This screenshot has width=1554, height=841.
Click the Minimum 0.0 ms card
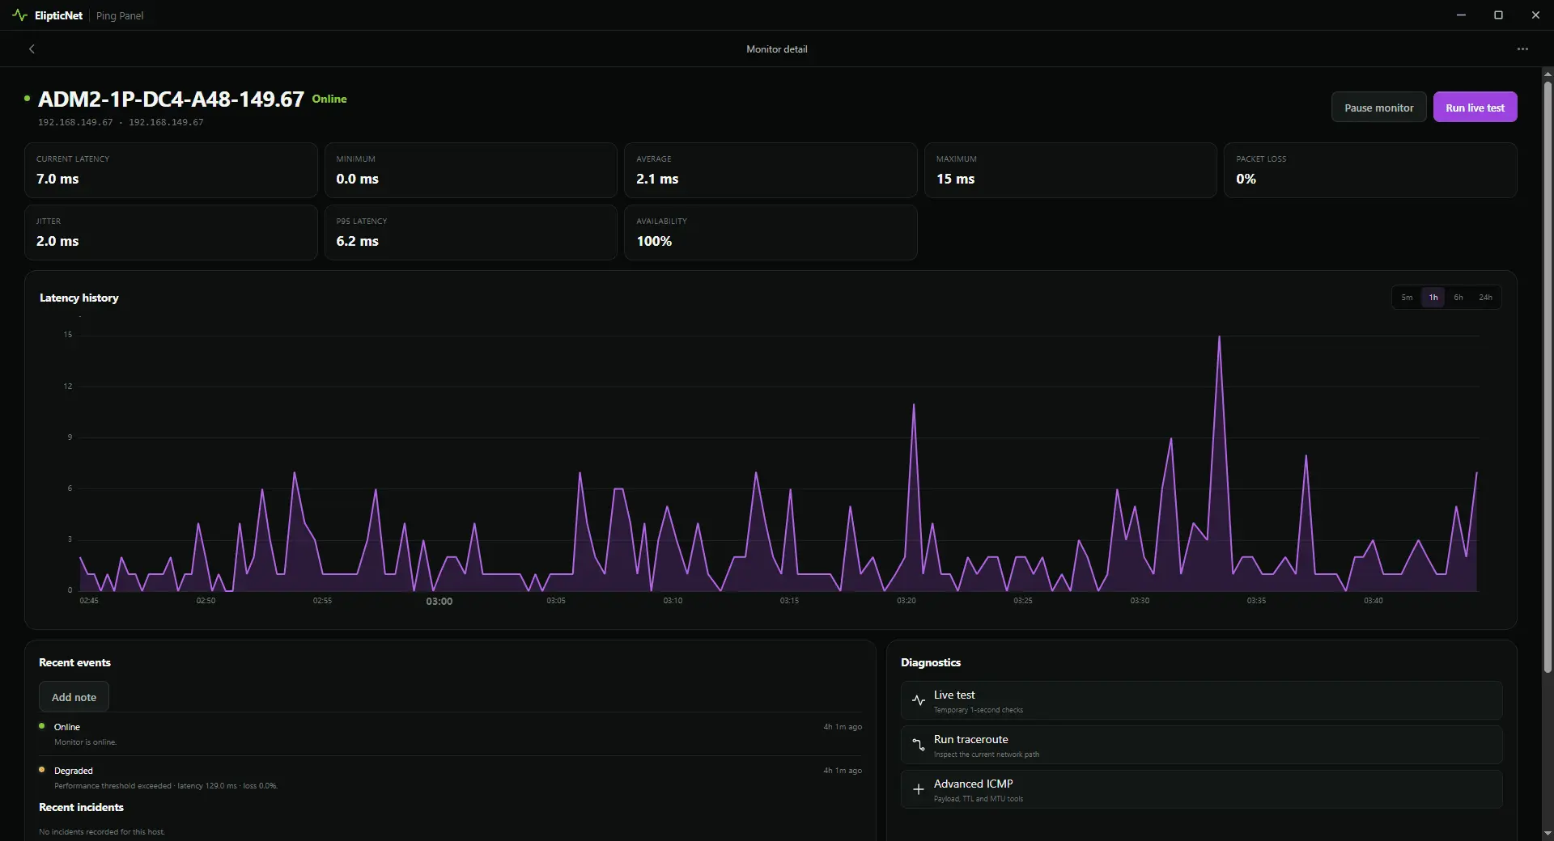coord(471,171)
